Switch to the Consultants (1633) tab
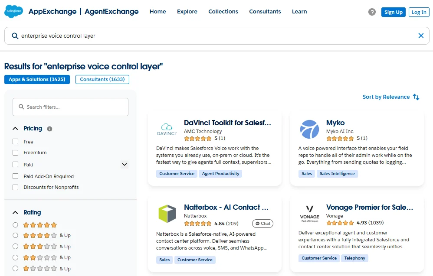433x276 pixels. coord(102,79)
